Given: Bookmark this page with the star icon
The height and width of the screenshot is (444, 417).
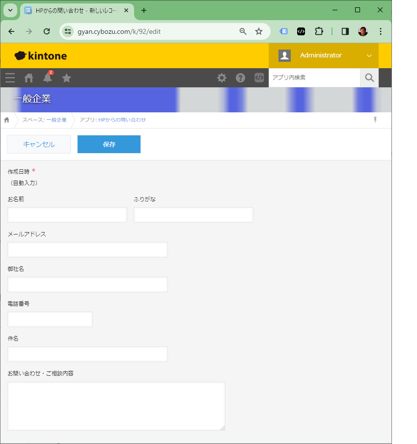Looking at the screenshot, I should coord(259,31).
